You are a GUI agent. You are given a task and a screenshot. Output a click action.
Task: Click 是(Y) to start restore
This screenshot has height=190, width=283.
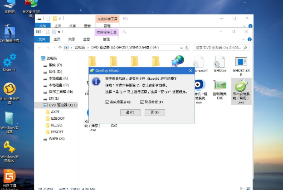point(130,112)
